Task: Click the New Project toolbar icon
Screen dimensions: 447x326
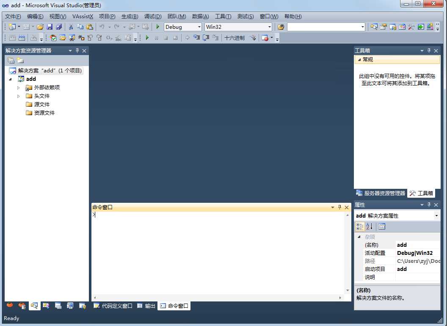Action: 12,27
